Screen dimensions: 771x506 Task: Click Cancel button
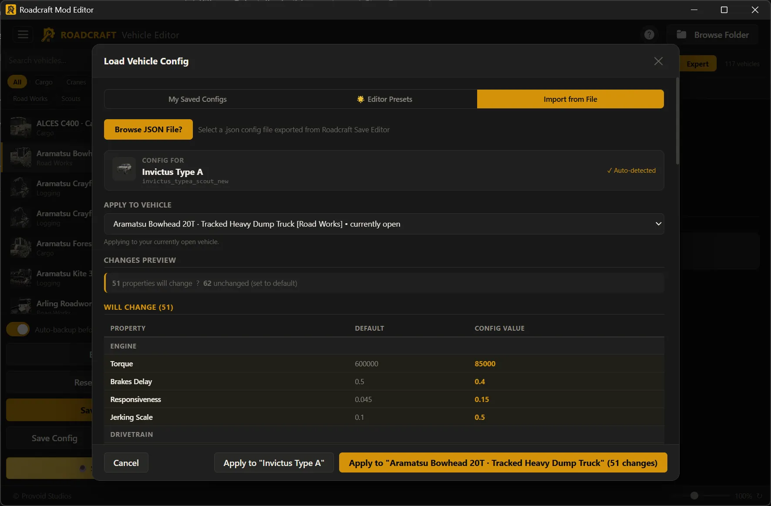coord(126,463)
